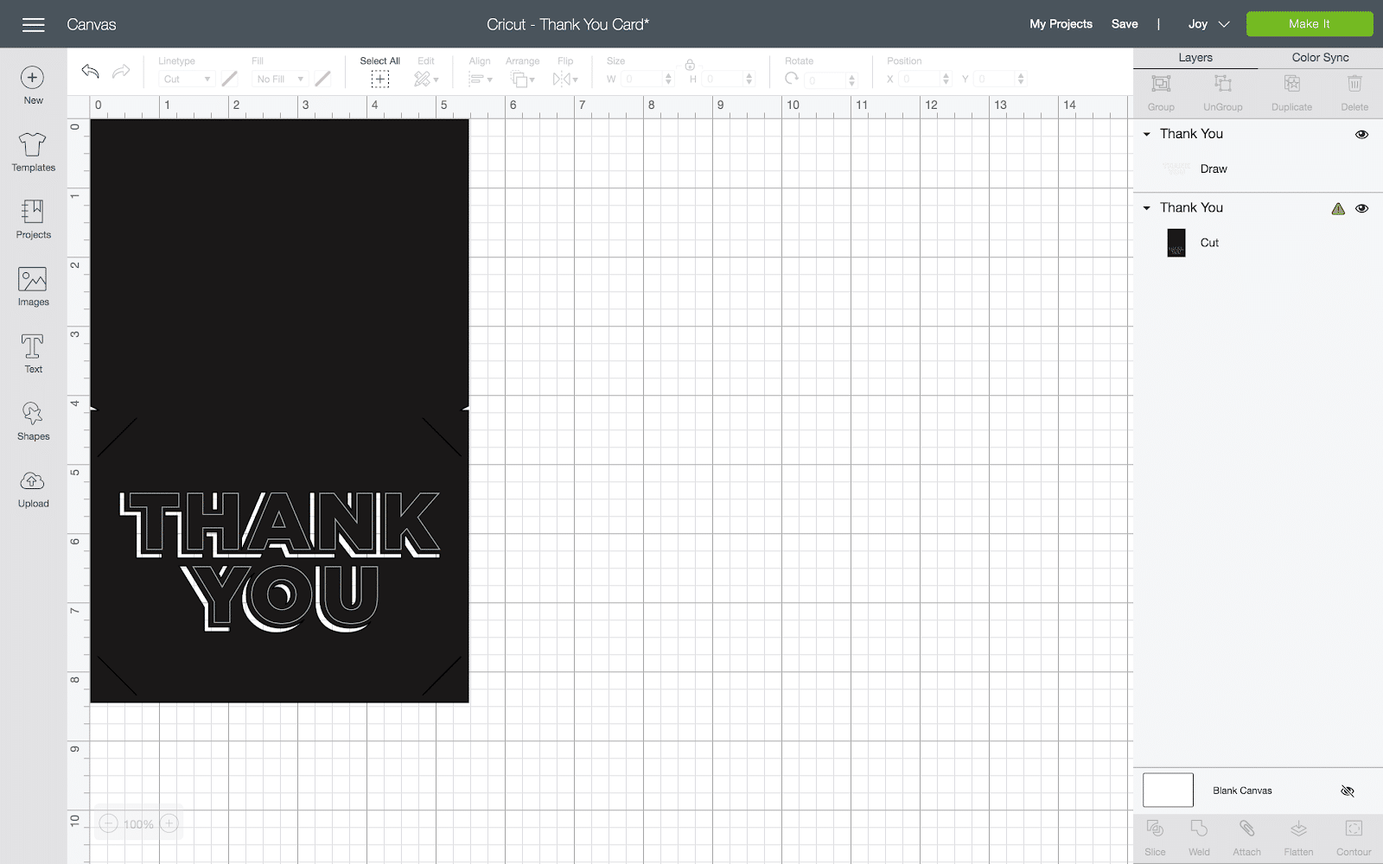The width and height of the screenshot is (1383, 864).
Task: Click the Upload icon
Action: [x=33, y=481]
